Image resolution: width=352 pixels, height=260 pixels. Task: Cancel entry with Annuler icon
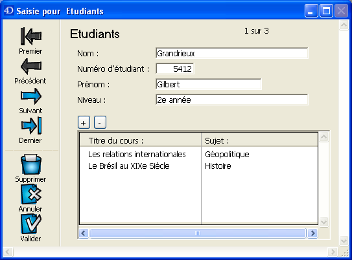(x=31, y=194)
